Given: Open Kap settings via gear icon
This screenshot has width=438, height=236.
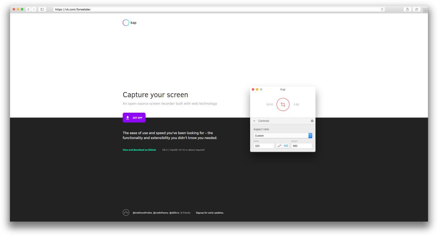Looking at the screenshot, I should (x=312, y=121).
